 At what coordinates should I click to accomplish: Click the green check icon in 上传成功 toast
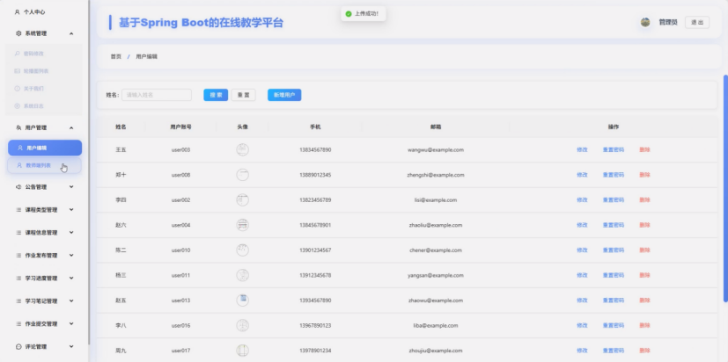[x=349, y=14]
